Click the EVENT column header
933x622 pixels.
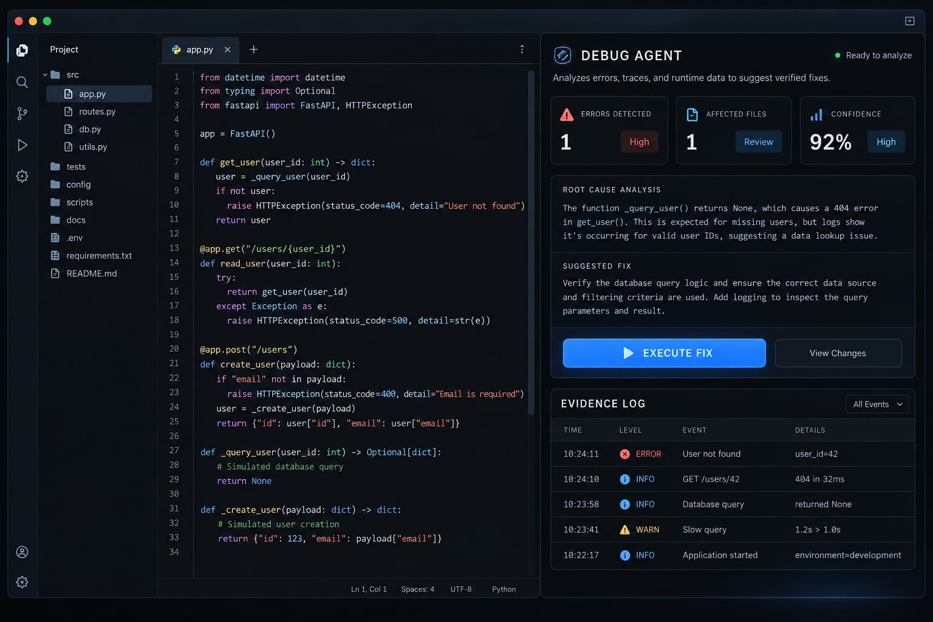pos(694,430)
